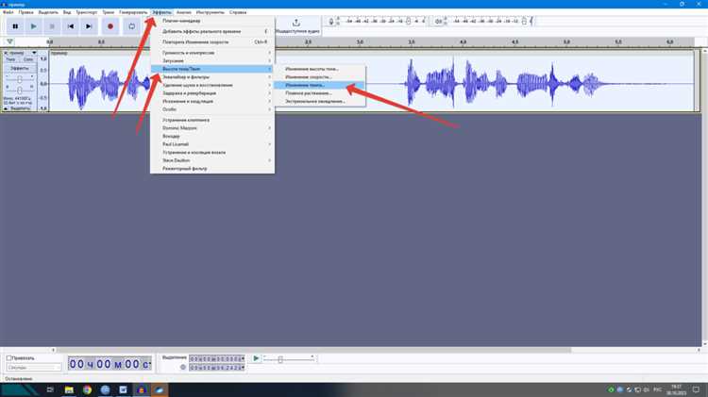Open the Выделить menu
This screenshot has width=708, height=397.
[x=48, y=12]
